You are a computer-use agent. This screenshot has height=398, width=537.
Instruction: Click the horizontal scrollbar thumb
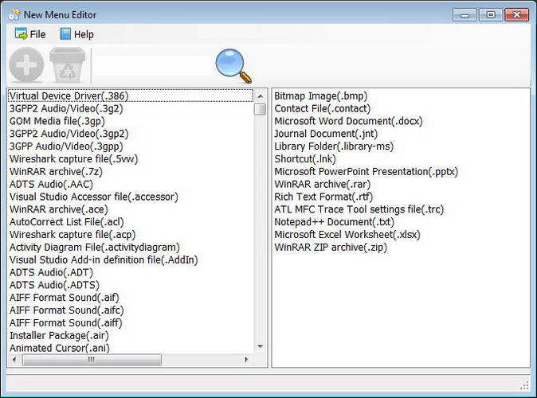(92, 360)
